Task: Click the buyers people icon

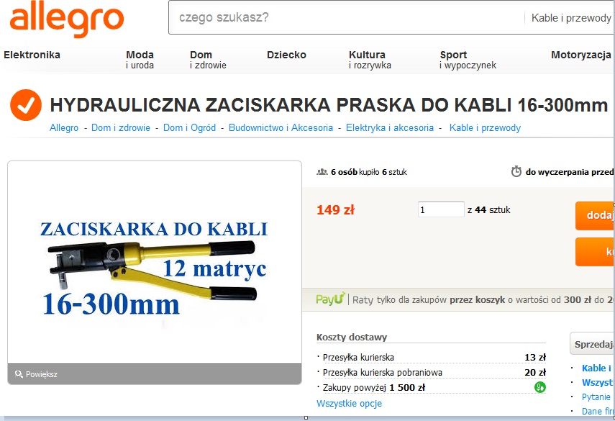Action: 322,172
